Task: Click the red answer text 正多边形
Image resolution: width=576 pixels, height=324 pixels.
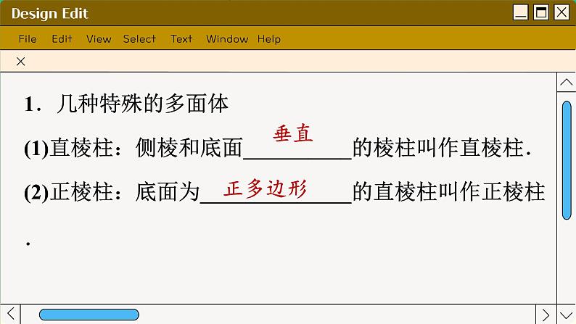Action: [x=266, y=189]
